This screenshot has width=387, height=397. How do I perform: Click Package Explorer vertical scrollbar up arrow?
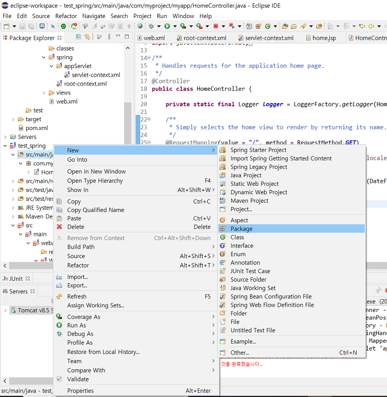click(x=127, y=48)
